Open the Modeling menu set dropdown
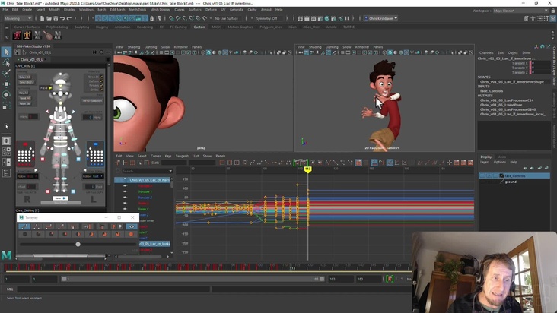 17,18
